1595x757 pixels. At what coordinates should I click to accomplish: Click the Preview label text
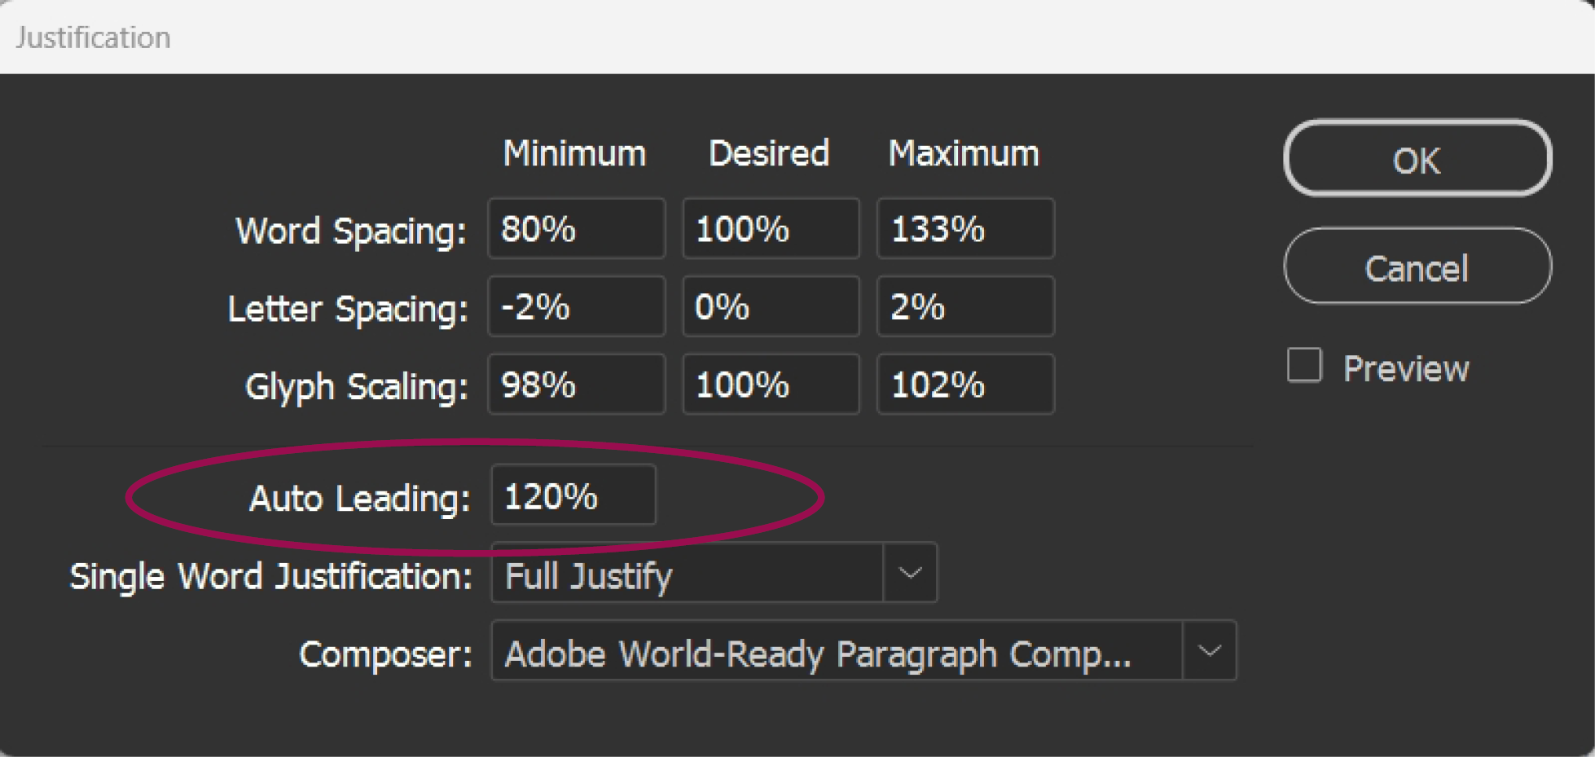pyautogui.click(x=1406, y=368)
